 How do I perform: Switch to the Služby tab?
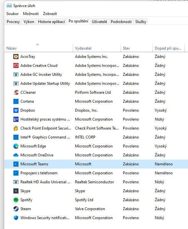point(141,22)
